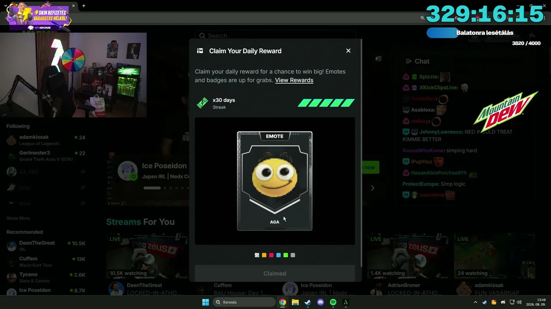Screen dimensions: 551x309
Task: Open File Explorer from the taskbar
Action: pos(295,302)
